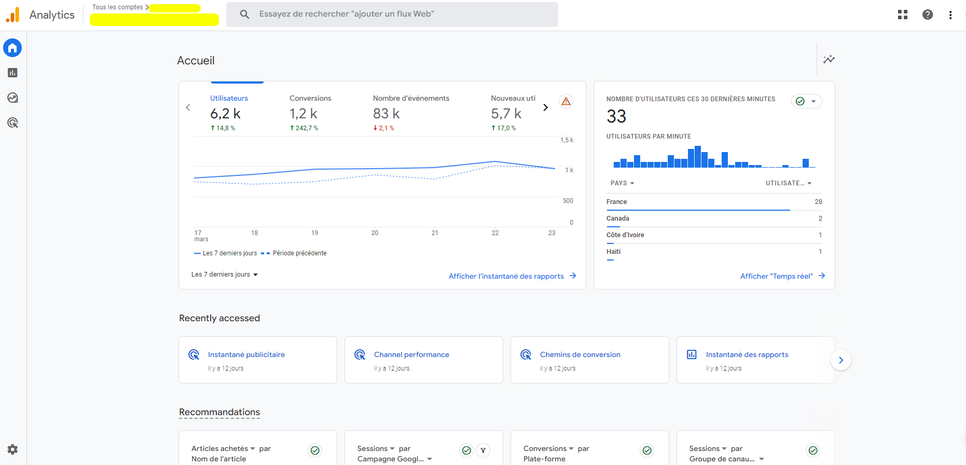Click the green check on Sessions Campagne card

(x=466, y=450)
